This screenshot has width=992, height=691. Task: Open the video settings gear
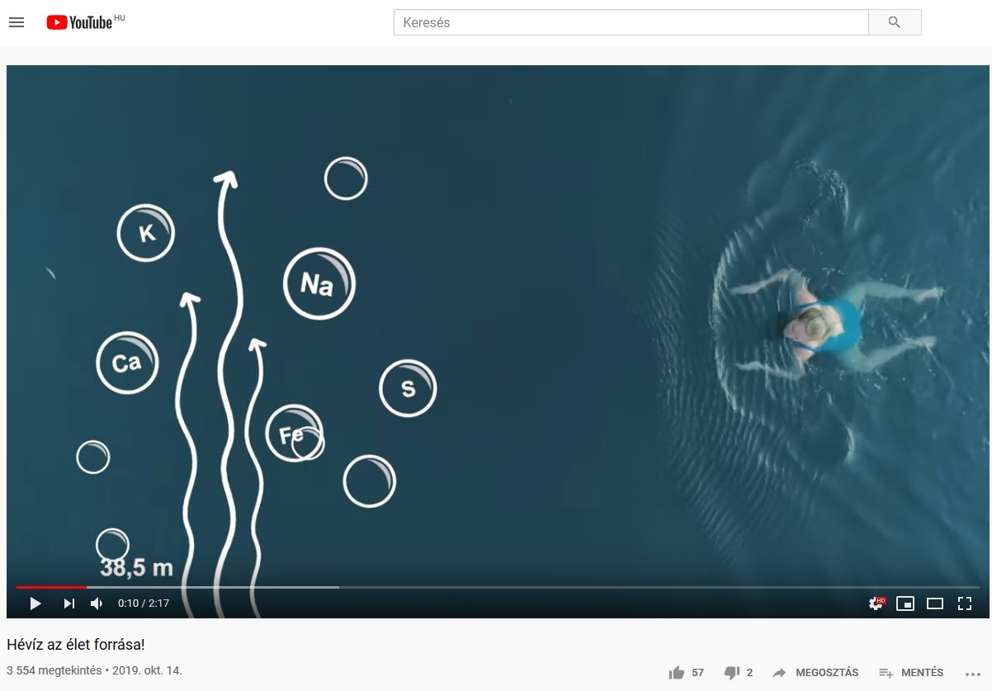point(876,603)
